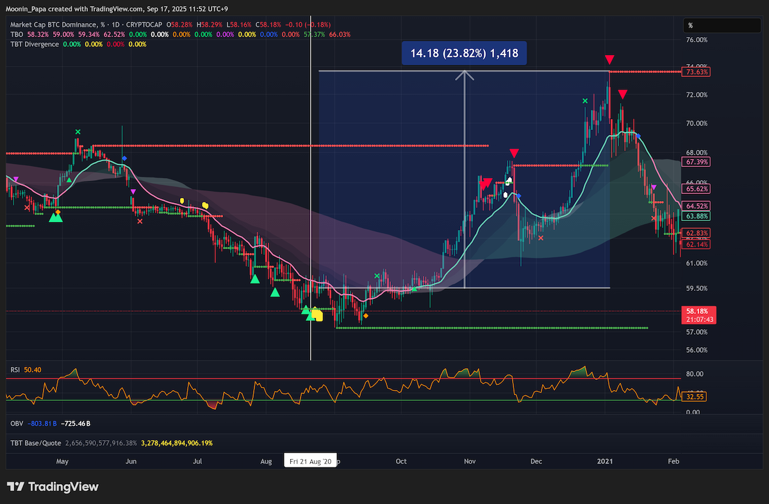This screenshot has width=769, height=504.
Task: Click the red triangle above the 73.63% peak
Action: (610, 60)
